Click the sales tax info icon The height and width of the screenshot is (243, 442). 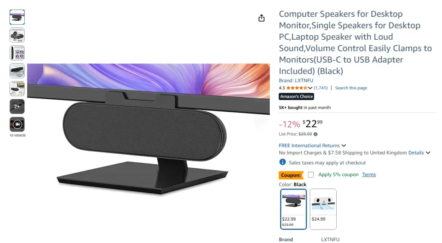283,162
